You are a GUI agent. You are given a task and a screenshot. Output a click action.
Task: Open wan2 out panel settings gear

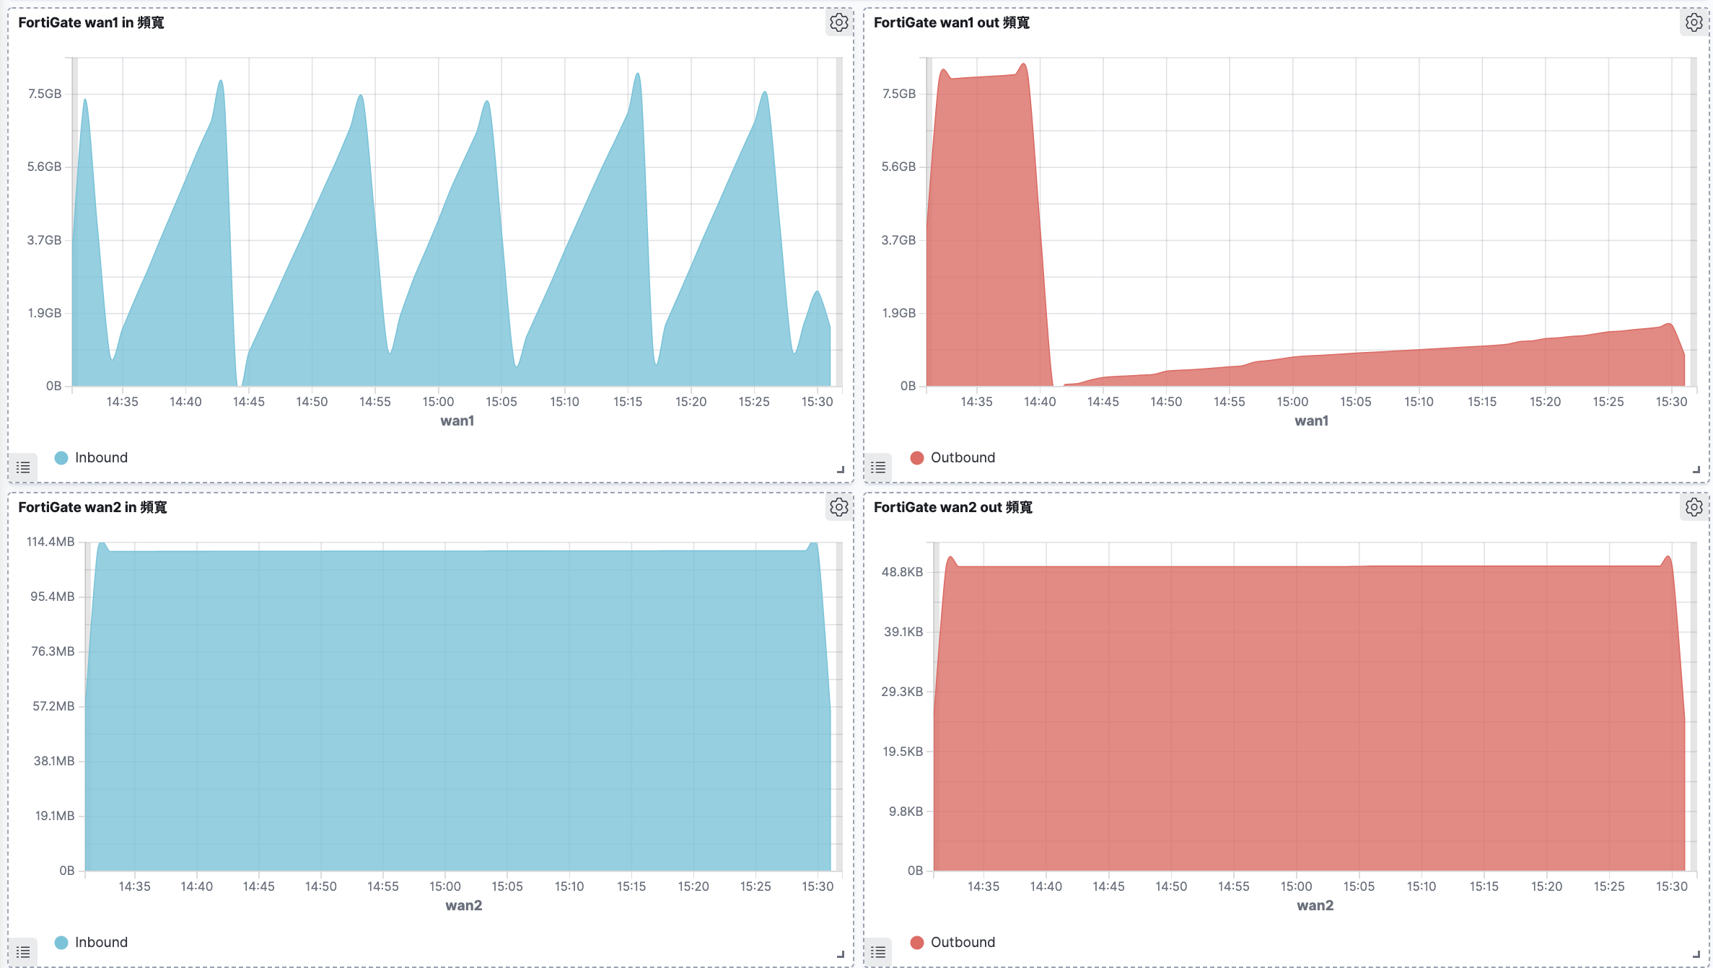coord(1694,508)
